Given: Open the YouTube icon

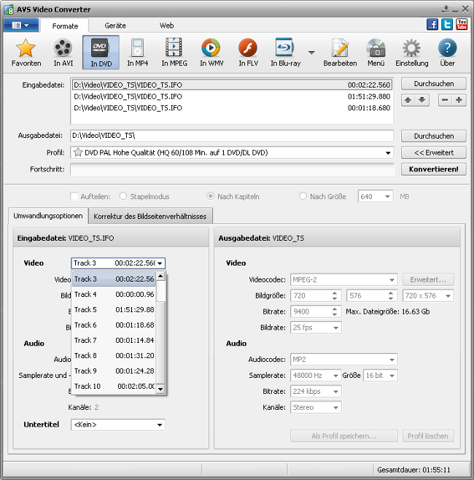Looking at the screenshot, I should coord(462,25).
